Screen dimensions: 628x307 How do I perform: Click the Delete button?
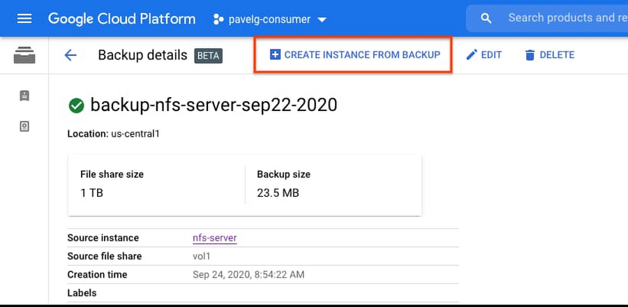click(550, 55)
